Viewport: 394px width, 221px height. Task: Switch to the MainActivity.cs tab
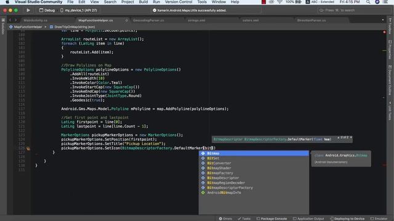pos(36,20)
